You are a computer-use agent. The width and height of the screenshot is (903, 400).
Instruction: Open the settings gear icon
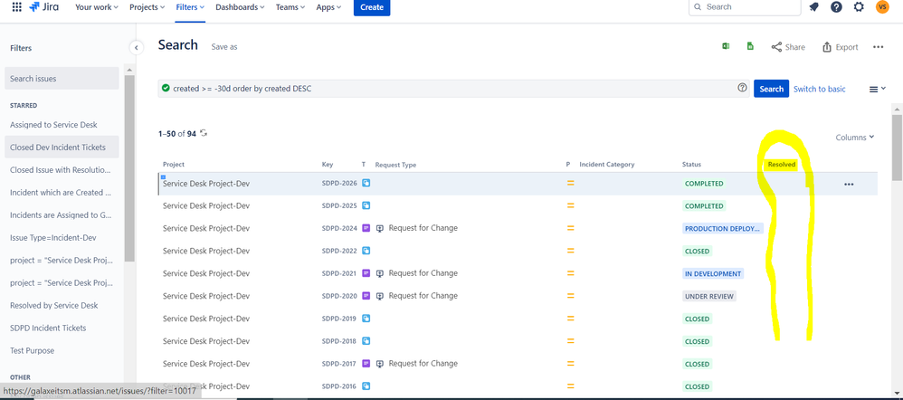(x=859, y=7)
